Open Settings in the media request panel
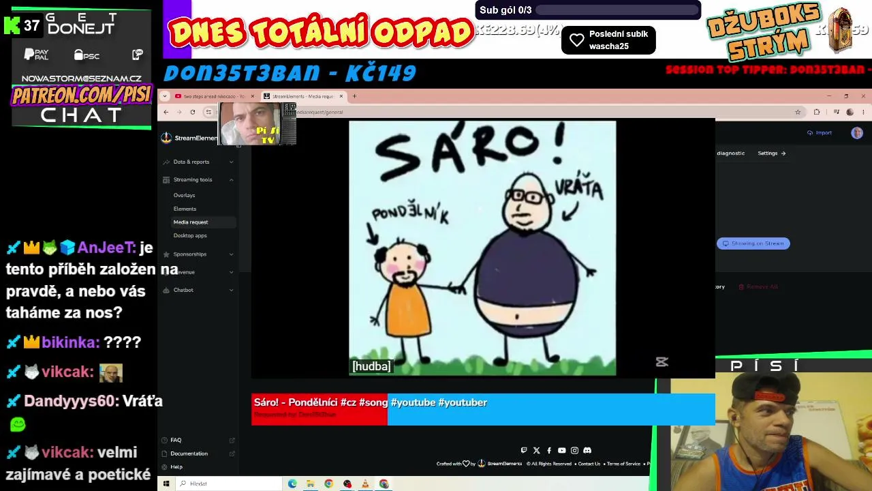872x491 pixels. [x=772, y=153]
